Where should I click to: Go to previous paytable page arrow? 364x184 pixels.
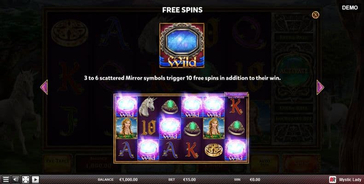point(44,87)
